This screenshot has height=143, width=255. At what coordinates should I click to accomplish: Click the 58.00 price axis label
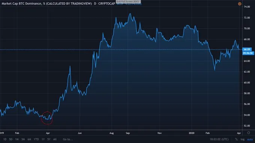pos(247,93)
